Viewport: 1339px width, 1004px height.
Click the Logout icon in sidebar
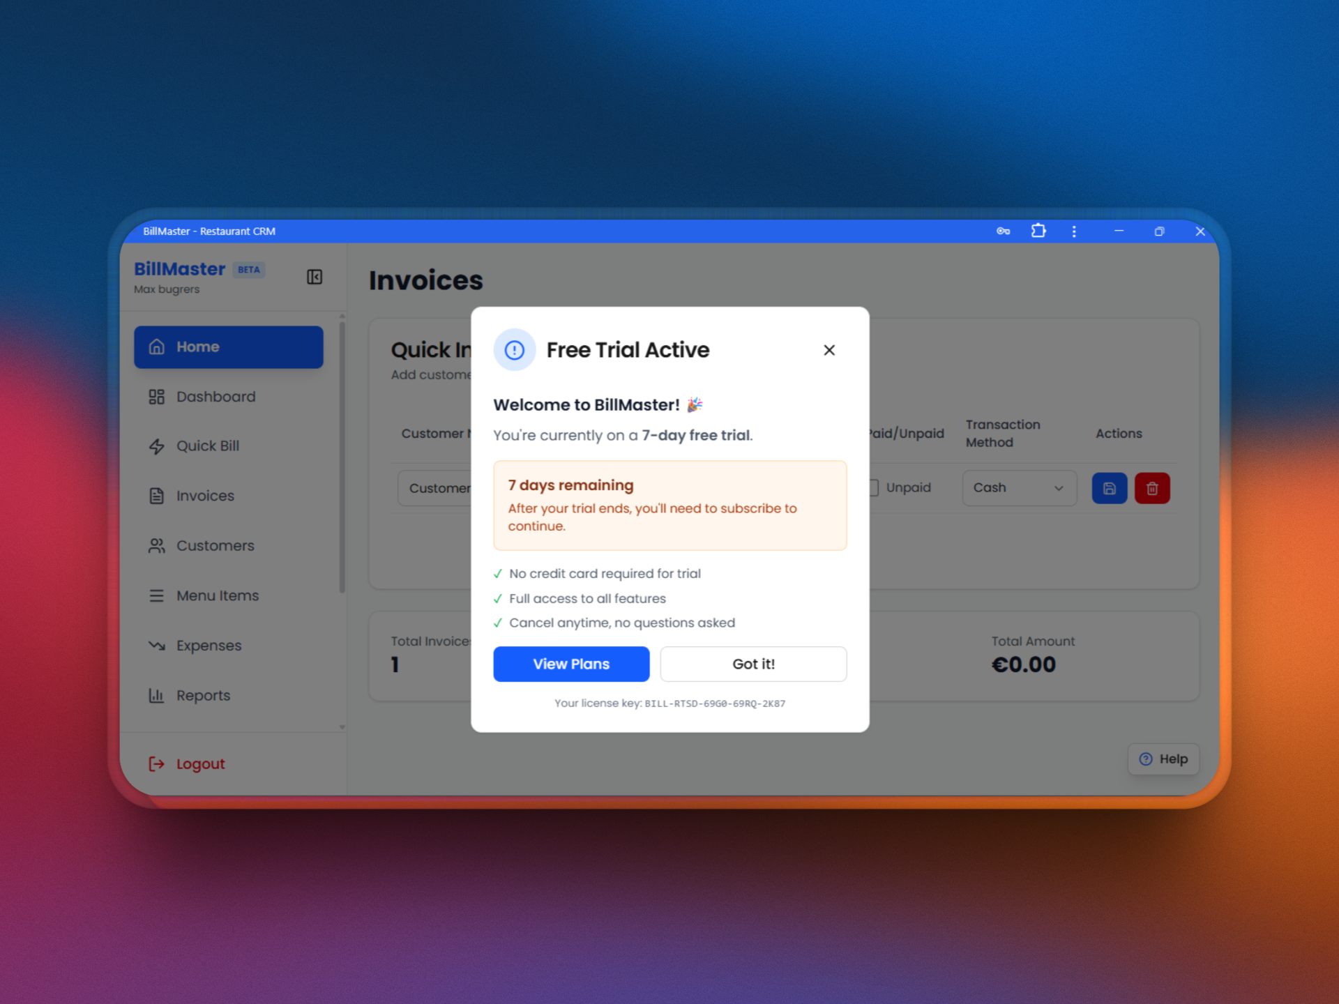click(x=157, y=764)
